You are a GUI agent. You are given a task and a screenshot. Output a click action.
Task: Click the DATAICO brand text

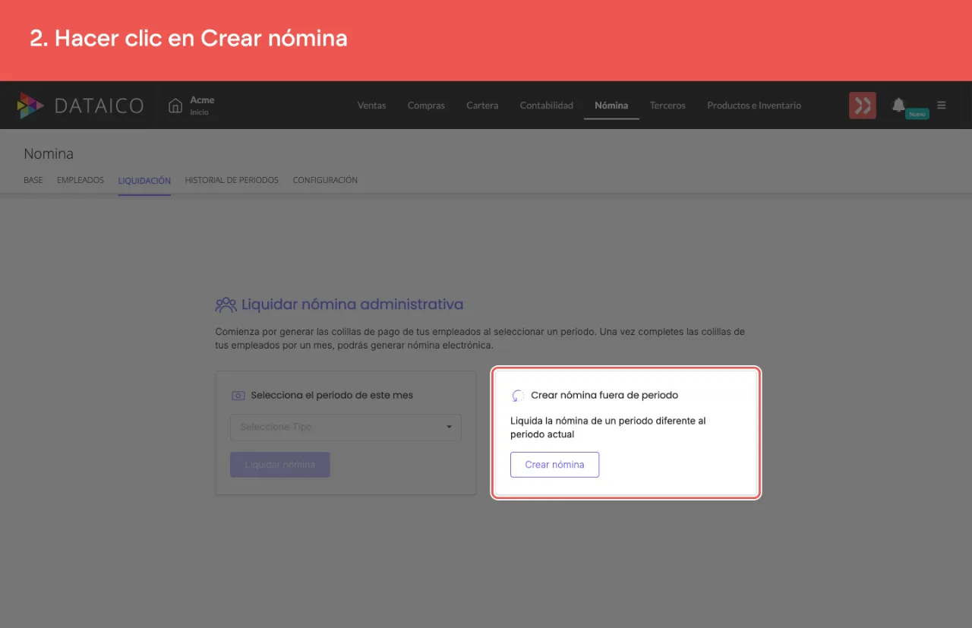[x=99, y=106]
